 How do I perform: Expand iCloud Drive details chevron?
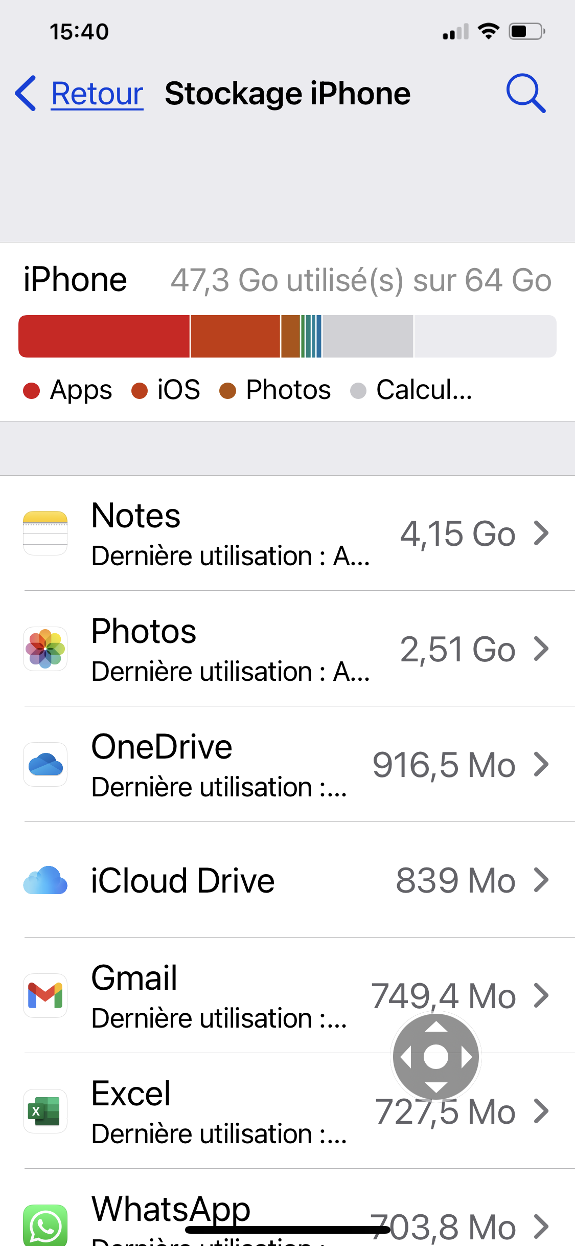[x=541, y=880]
